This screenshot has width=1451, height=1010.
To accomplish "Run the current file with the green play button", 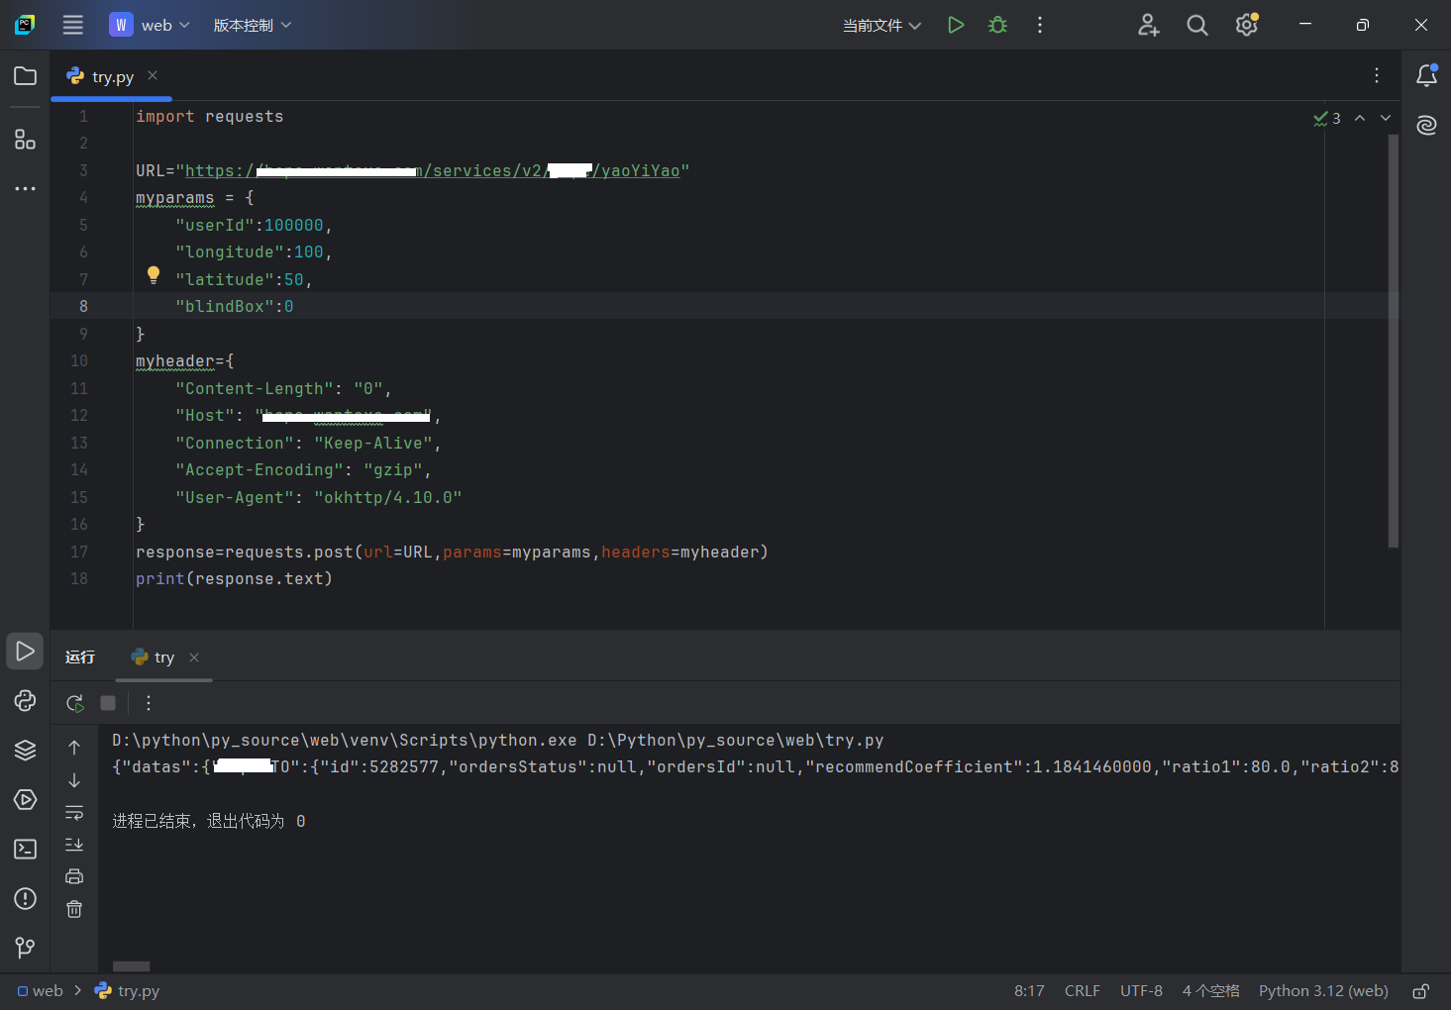I will pyautogui.click(x=955, y=25).
